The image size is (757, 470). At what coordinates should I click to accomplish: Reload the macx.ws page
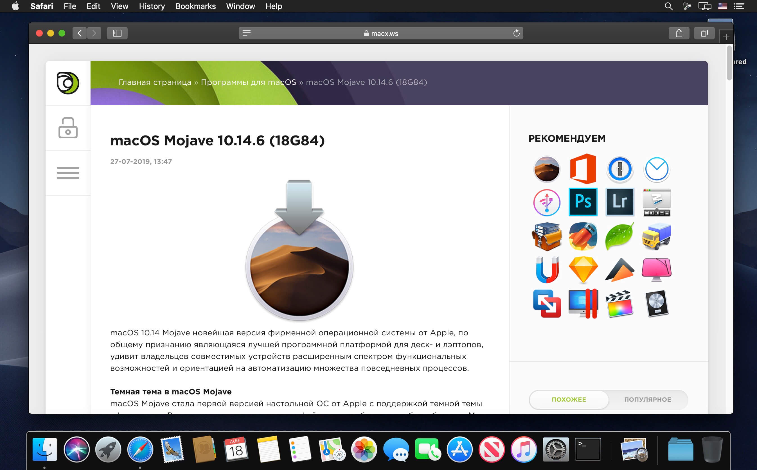coord(516,33)
